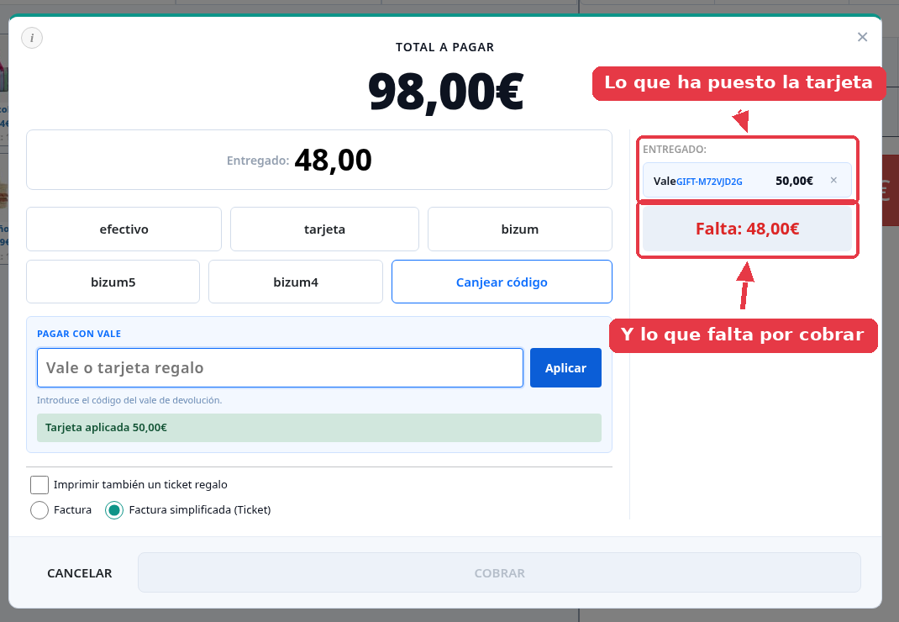Apply the voucher with Aplicar button
This screenshot has height=622, width=899.
[565, 368]
